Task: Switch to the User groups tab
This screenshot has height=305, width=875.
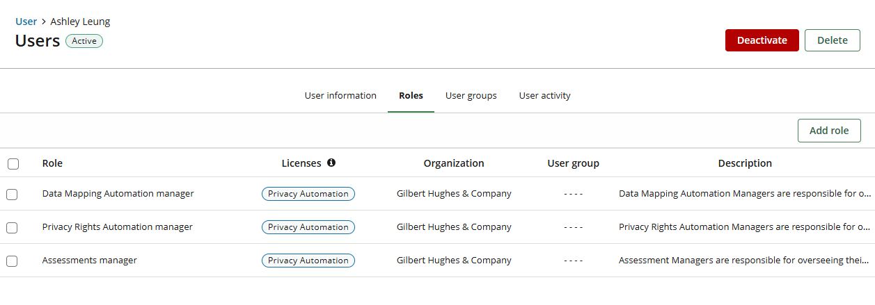Action: click(471, 96)
